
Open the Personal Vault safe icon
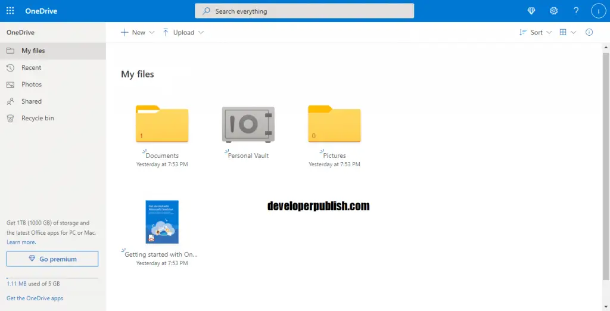click(248, 124)
